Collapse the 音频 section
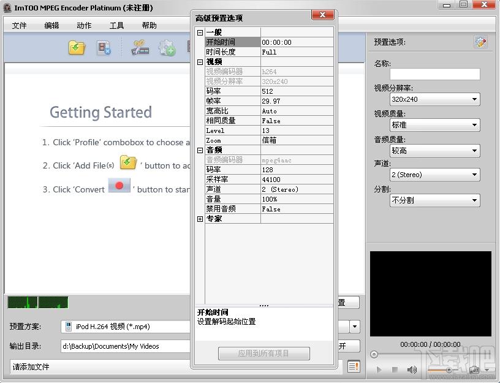 coord(200,151)
